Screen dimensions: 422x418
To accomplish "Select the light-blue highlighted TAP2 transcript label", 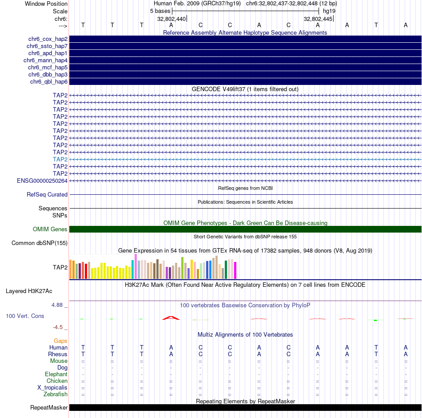I will [x=60, y=159].
